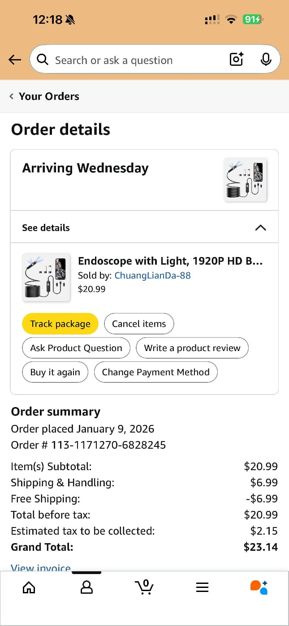Open seller ChuangLianDa-88 link
Image resolution: width=289 pixels, height=626 pixels.
pos(152,275)
